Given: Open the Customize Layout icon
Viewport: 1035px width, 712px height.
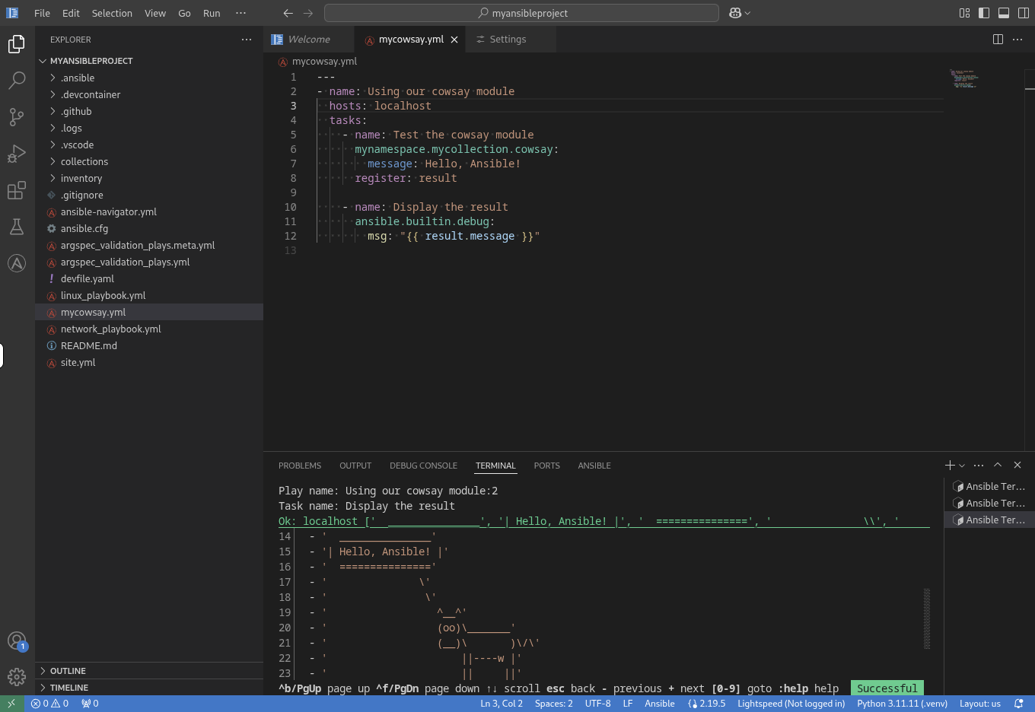Looking at the screenshot, I should [964, 13].
